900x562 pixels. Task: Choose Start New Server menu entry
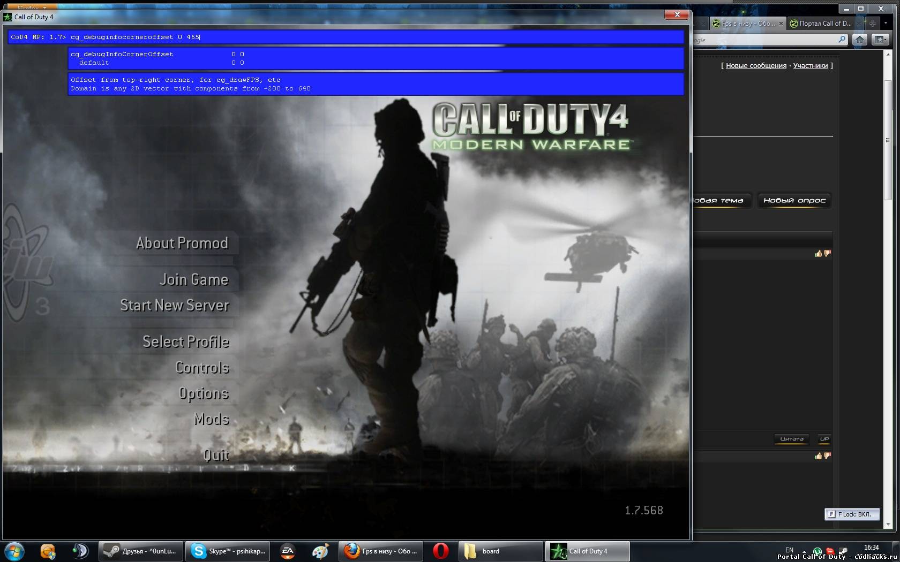click(x=175, y=305)
